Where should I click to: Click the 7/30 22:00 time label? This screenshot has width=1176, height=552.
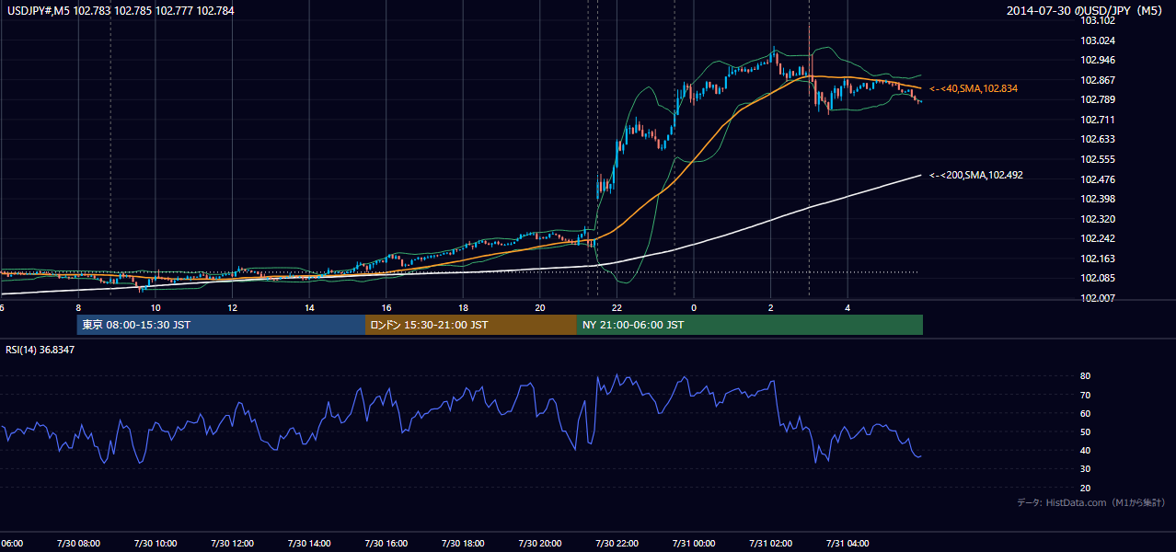617,544
